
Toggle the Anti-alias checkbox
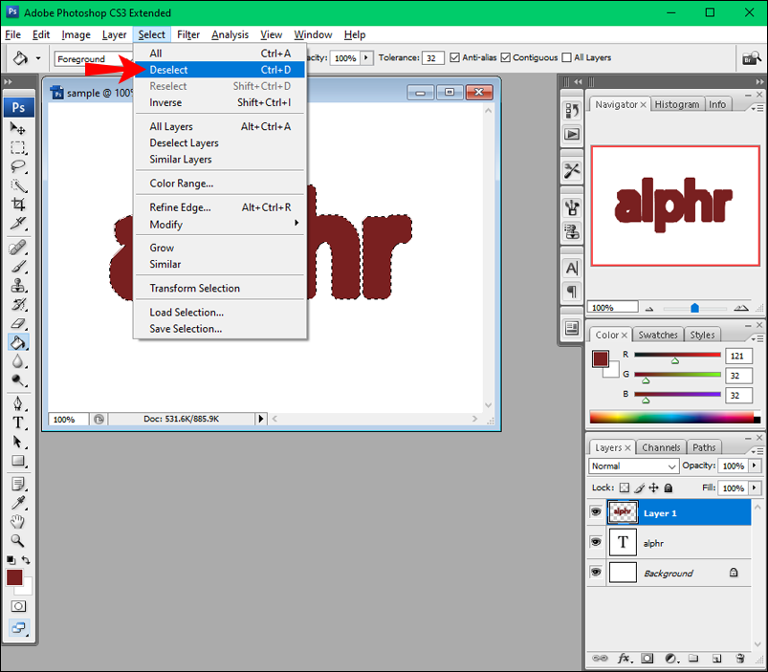[454, 57]
